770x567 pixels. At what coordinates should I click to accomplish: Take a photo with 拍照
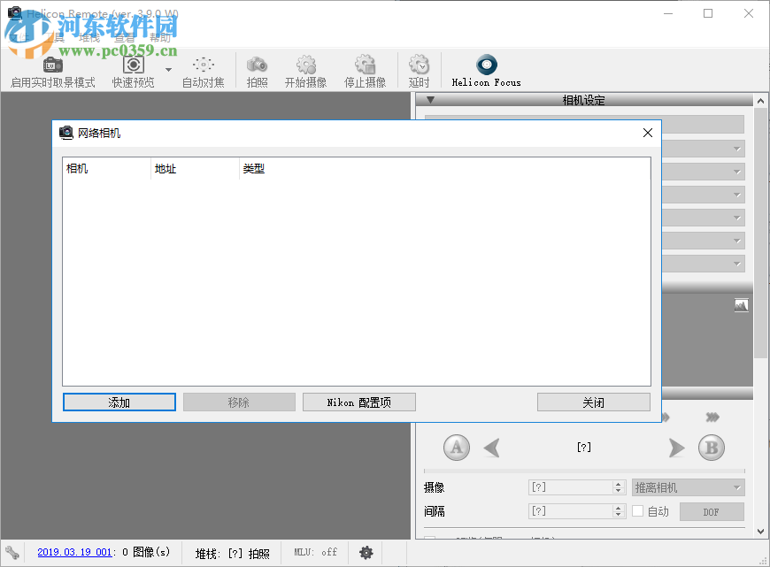[x=257, y=71]
